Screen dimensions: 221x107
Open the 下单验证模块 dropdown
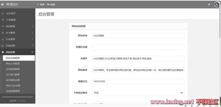pos(138,93)
